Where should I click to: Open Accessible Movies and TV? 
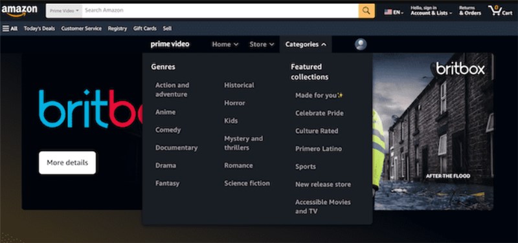[x=322, y=207]
